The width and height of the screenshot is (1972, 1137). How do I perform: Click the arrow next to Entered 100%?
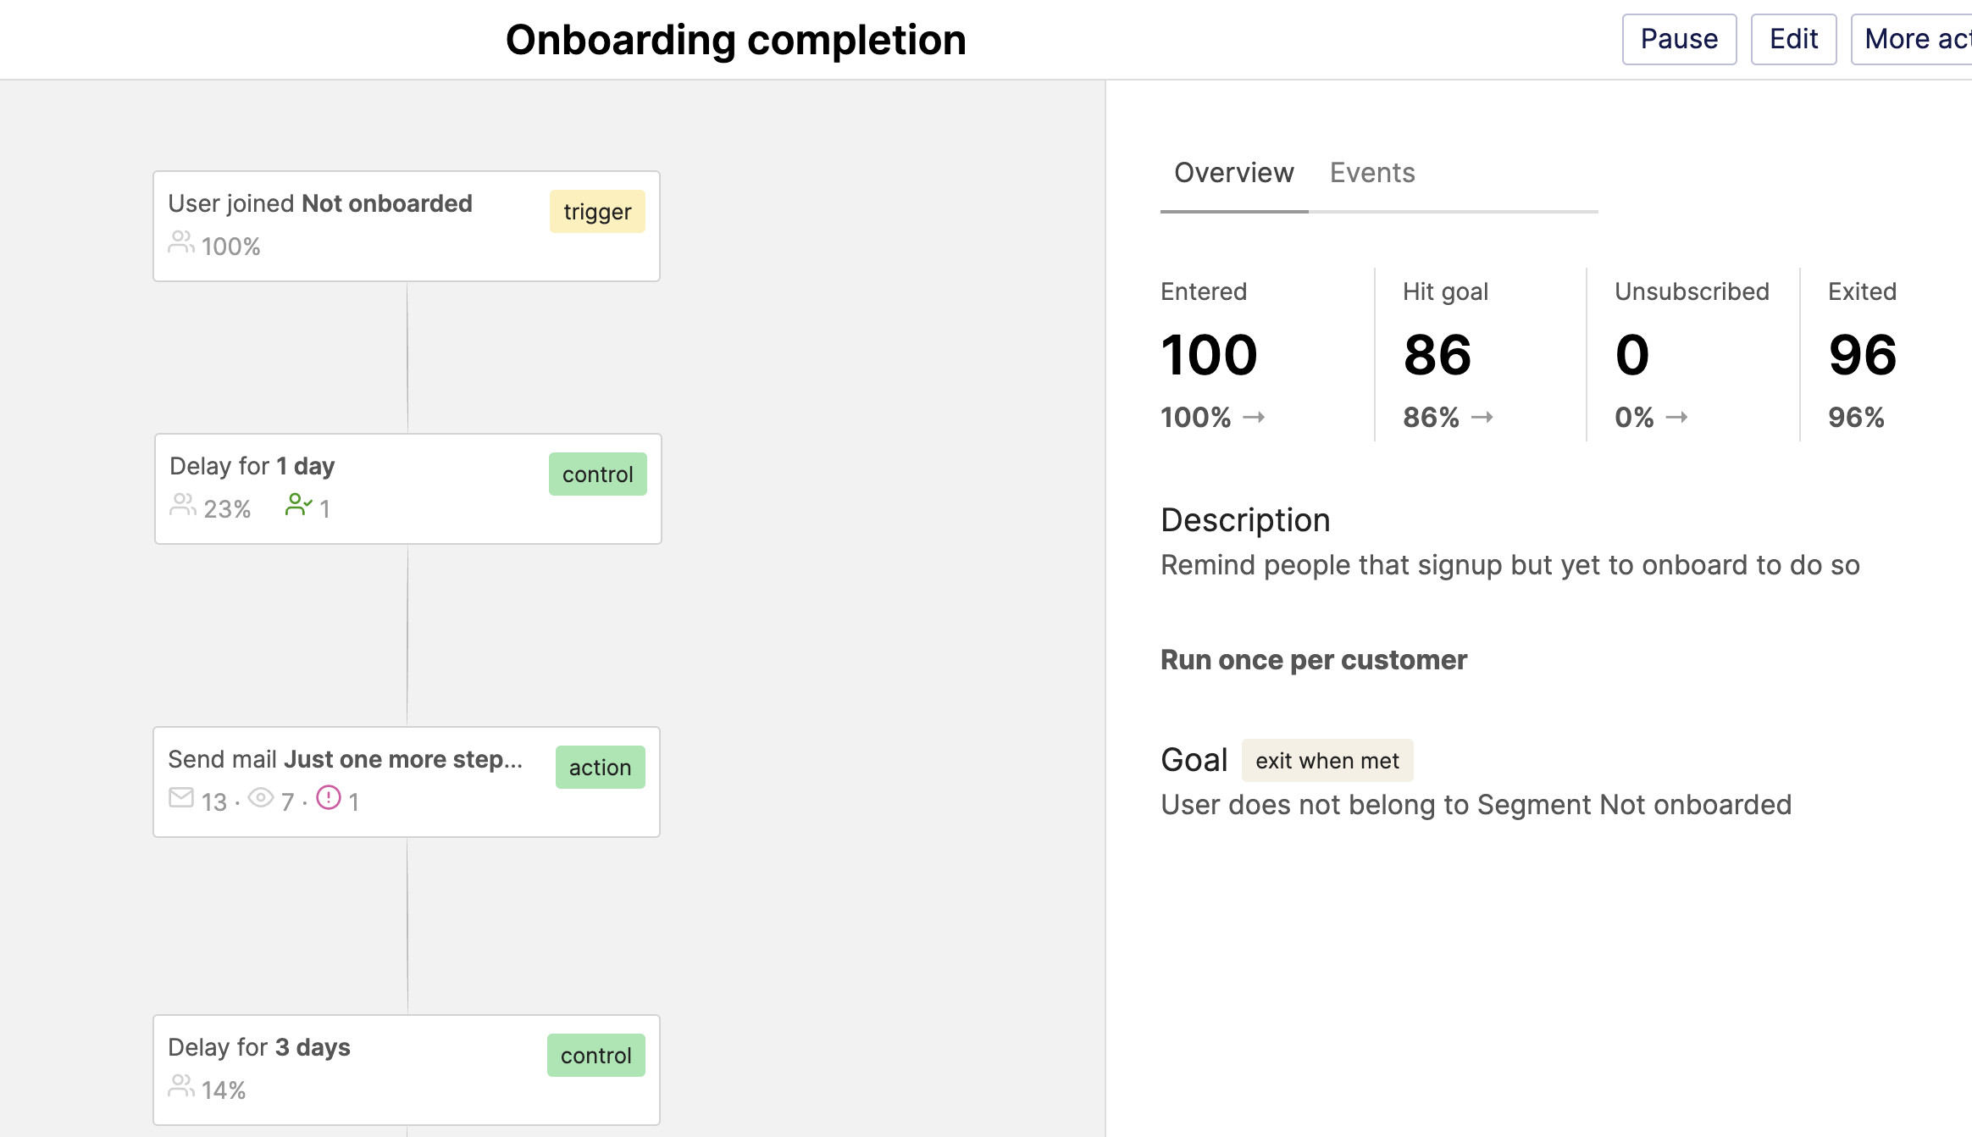coord(1254,417)
